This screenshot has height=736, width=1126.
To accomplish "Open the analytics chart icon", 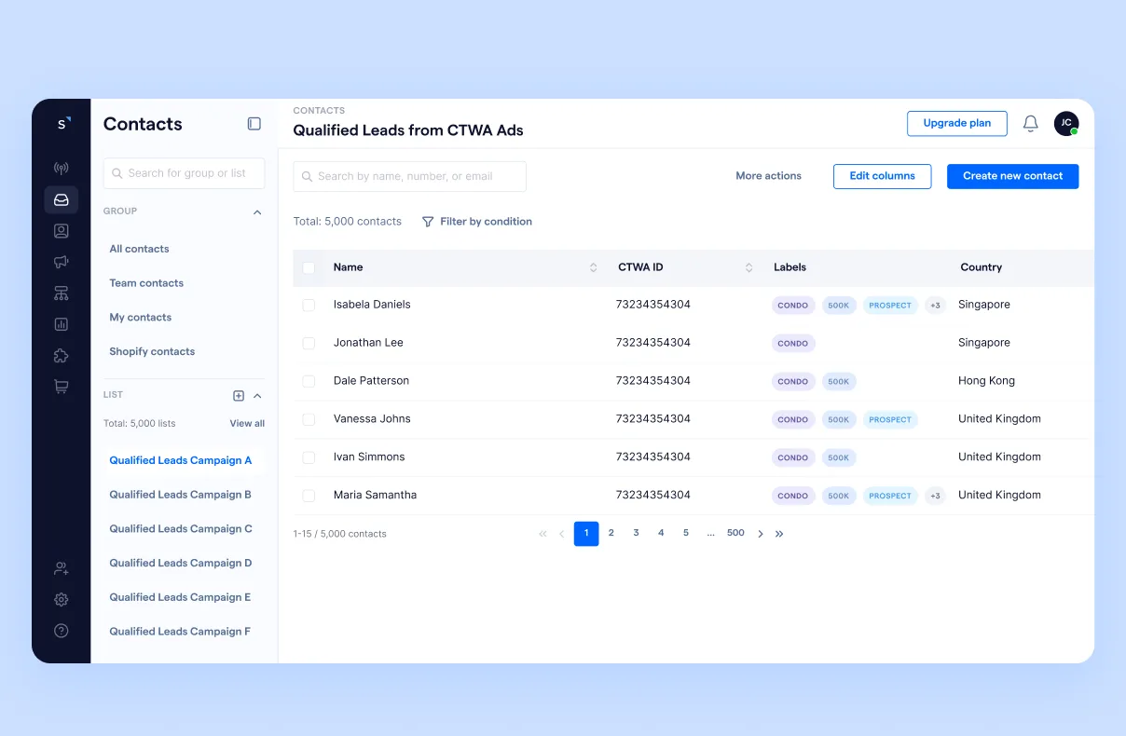I will pyautogui.click(x=62, y=324).
